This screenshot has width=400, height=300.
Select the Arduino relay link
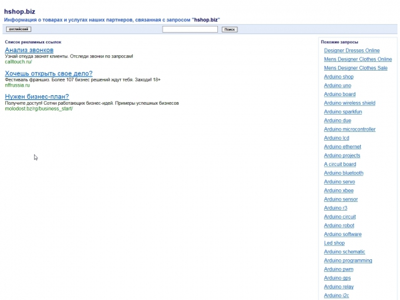point(339,287)
